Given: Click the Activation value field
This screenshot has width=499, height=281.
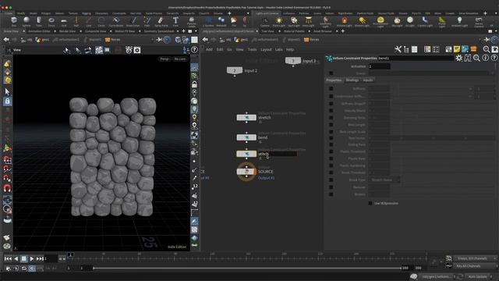Looking at the screenshot, I should click(380, 66).
